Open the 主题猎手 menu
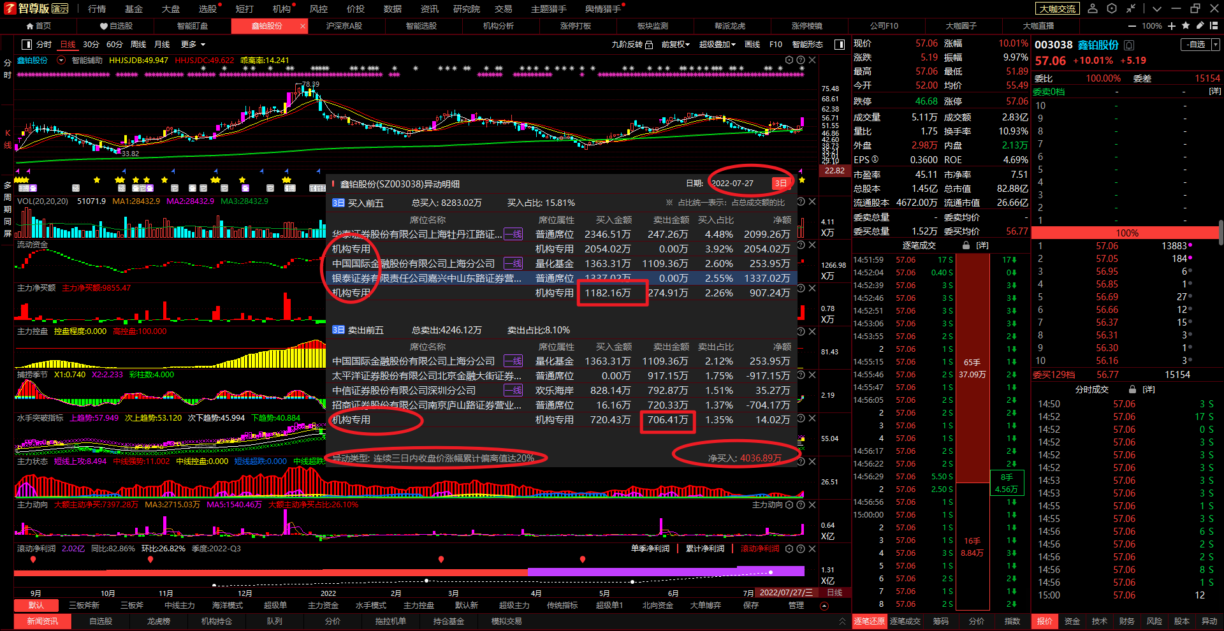 (549, 9)
